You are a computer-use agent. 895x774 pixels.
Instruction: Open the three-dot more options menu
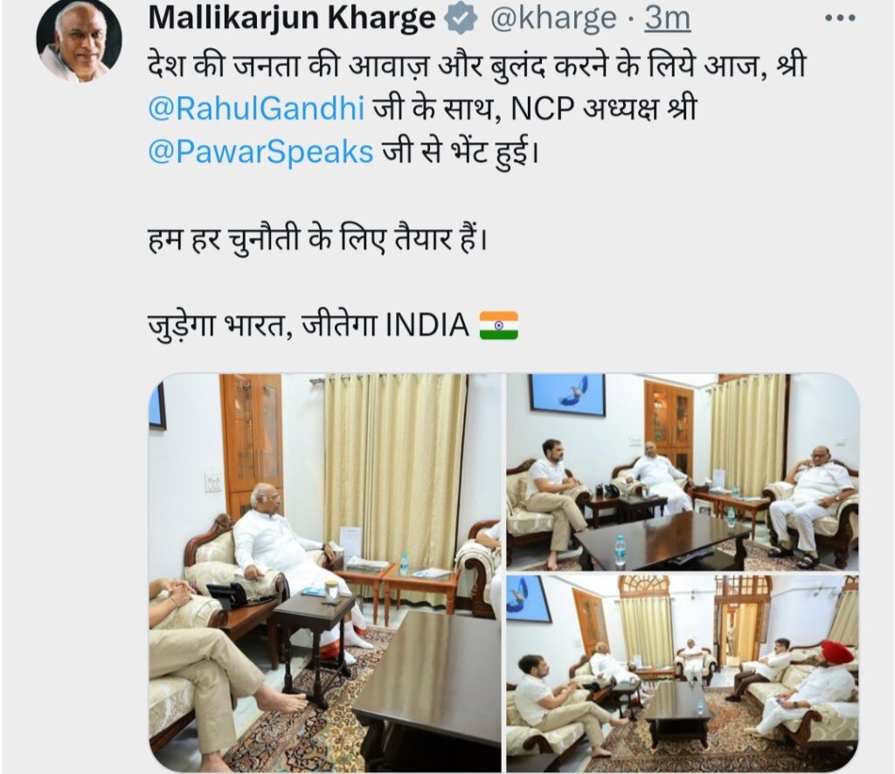point(841,18)
